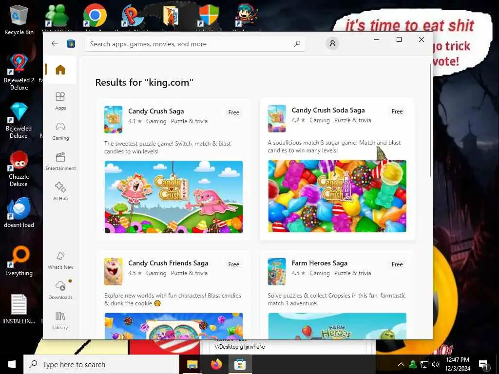Click the Farm Heroes Saga banner image

point(337,326)
